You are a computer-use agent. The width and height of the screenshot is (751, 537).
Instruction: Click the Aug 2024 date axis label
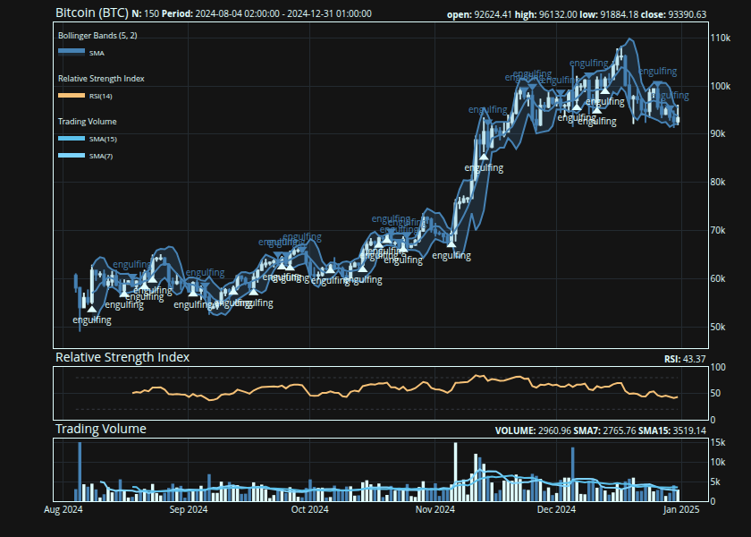click(63, 510)
